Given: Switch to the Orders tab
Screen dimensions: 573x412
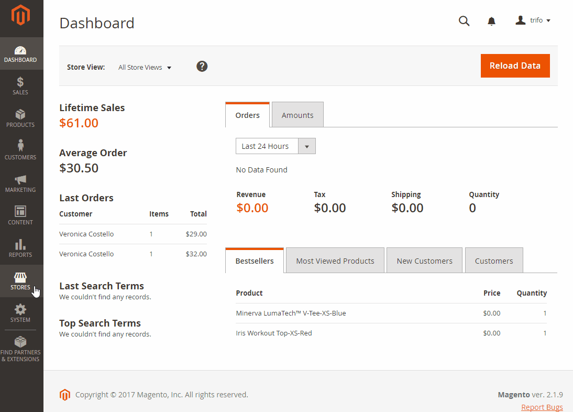Looking at the screenshot, I should pyautogui.click(x=247, y=115).
